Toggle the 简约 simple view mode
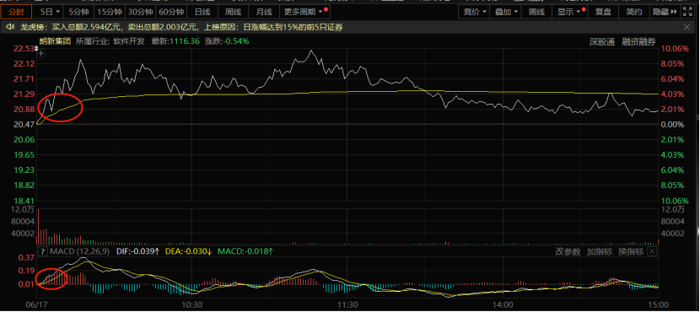700x312 pixels. [633, 12]
